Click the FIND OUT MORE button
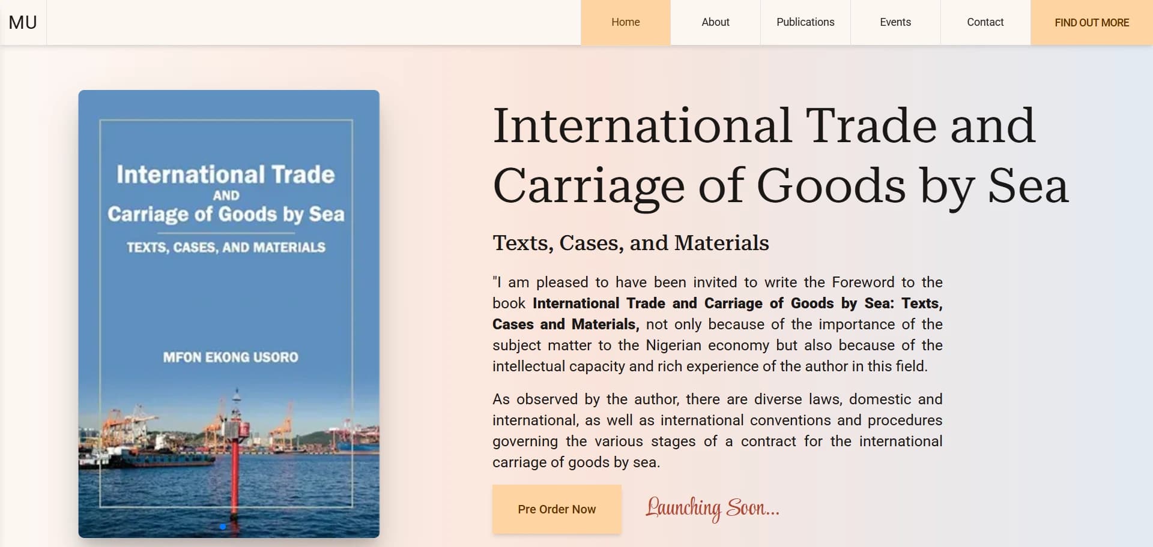This screenshot has height=547, width=1153. [x=1092, y=23]
